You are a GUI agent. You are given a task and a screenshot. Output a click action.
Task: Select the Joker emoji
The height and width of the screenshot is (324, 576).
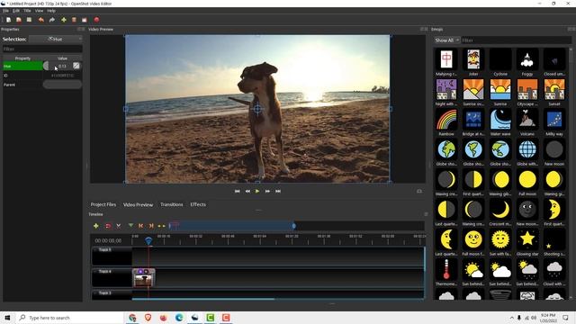pyautogui.click(x=473, y=59)
